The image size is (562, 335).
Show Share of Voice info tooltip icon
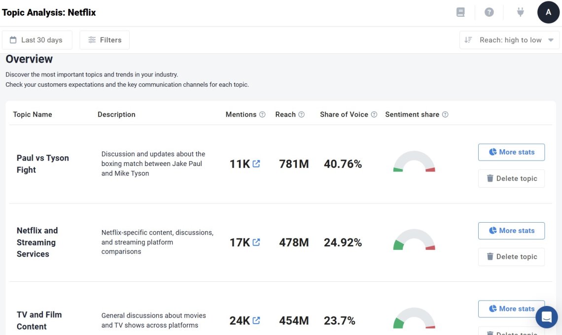tap(374, 114)
